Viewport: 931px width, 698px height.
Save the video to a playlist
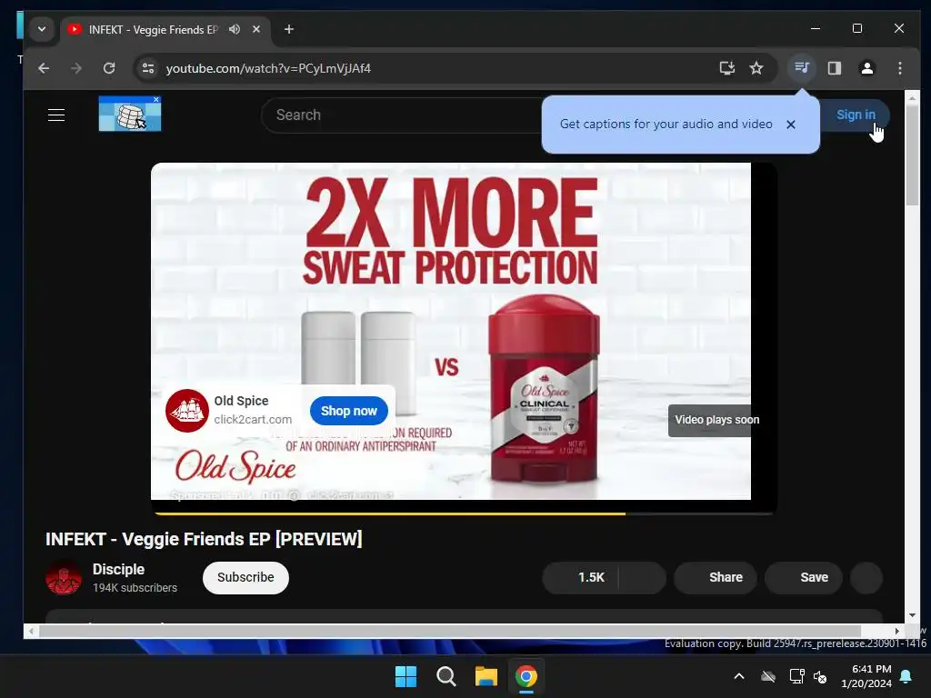click(x=804, y=577)
